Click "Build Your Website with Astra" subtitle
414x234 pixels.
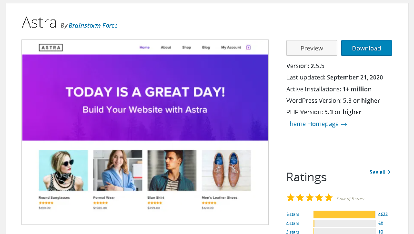[145, 109]
